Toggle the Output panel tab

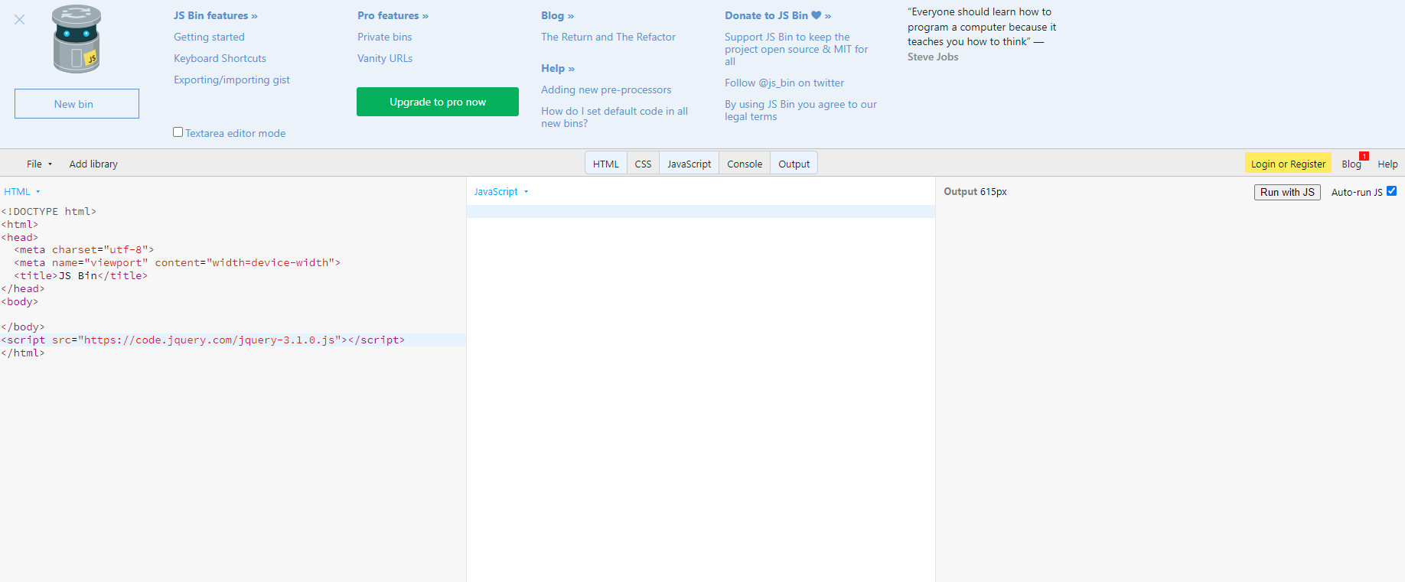tap(794, 164)
